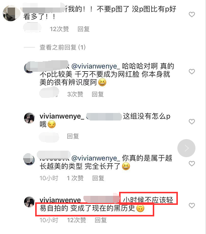View 3次赞 likes list
Screen dimensions: 206x234
coord(75,94)
